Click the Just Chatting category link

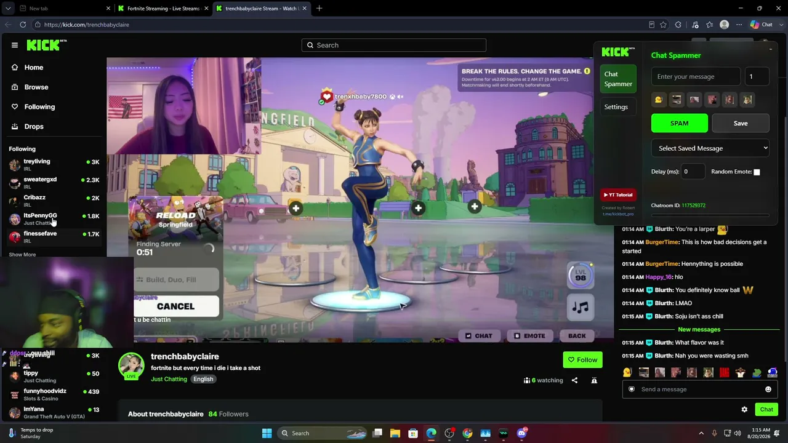click(x=169, y=379)
